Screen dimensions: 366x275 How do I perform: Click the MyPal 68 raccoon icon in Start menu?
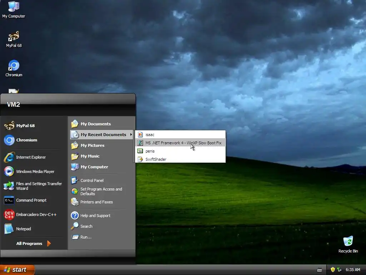click(9, 126)
